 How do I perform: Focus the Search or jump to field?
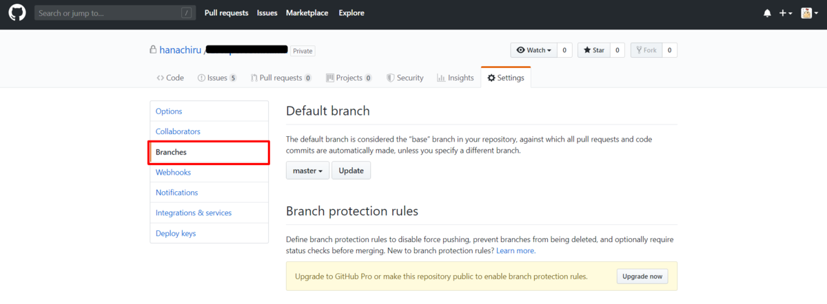(x=114, y=13)
